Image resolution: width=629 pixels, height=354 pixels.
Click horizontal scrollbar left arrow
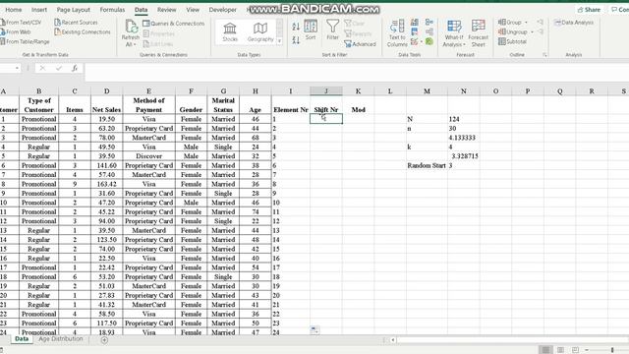click(393, 340)
